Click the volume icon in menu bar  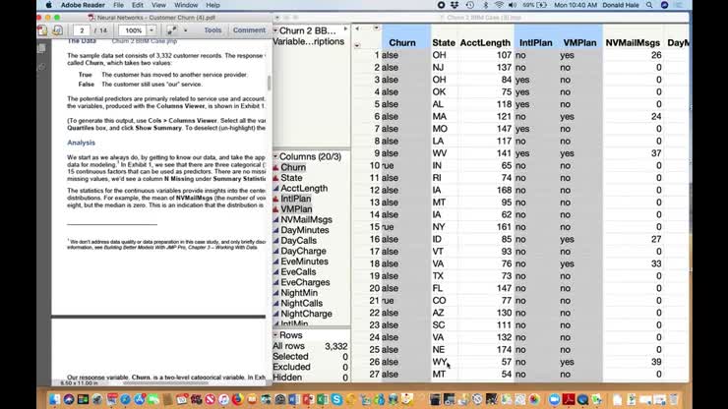(x=513, y=5)
